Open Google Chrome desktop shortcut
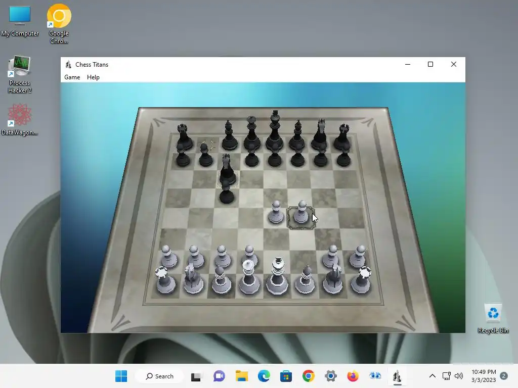Image resolution: width=518 pixels, height=388 pixels. [59, 24]
